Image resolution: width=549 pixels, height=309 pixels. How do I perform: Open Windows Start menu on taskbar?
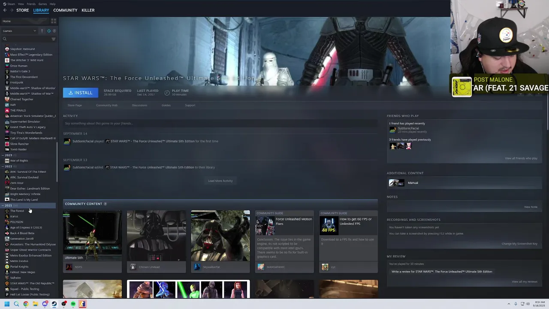(x=7, y=304)
